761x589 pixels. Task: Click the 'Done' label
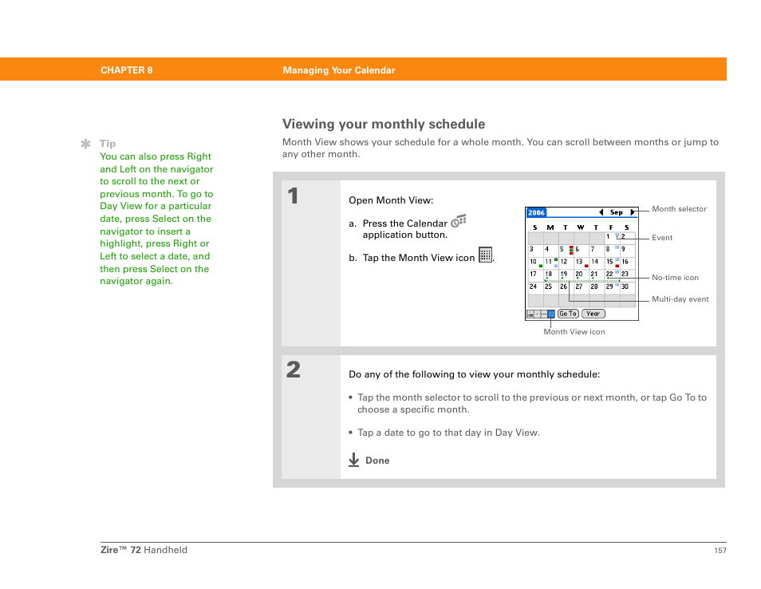tap(377, 461)
